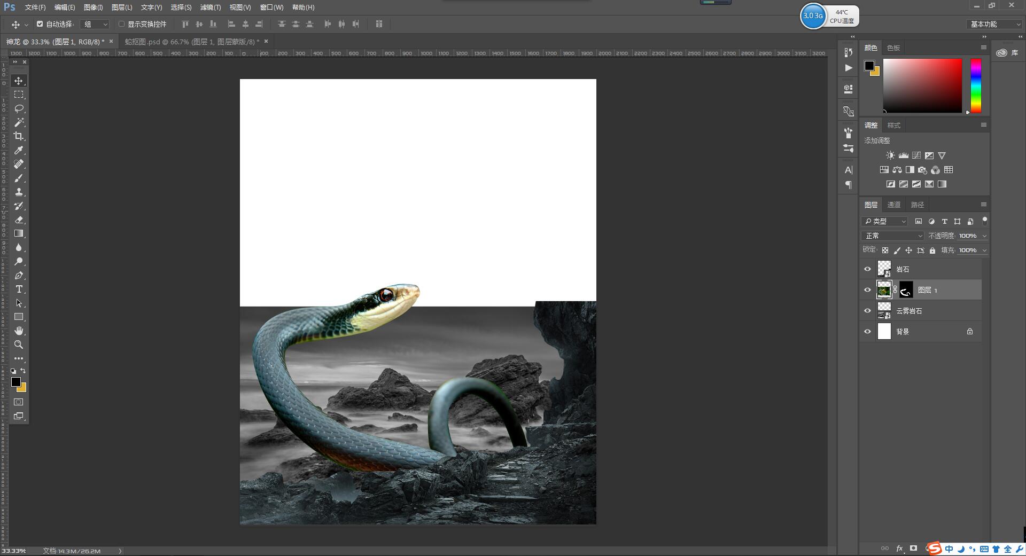Select the 图层 1 layer mask thumbnail
1026x556 pixels.
coord(906,290)
